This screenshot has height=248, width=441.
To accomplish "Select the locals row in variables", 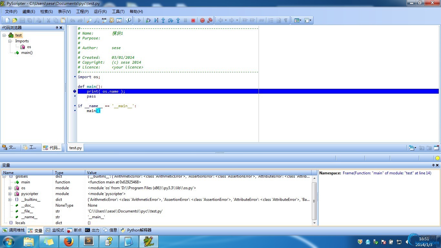I will tap(157, 223).
